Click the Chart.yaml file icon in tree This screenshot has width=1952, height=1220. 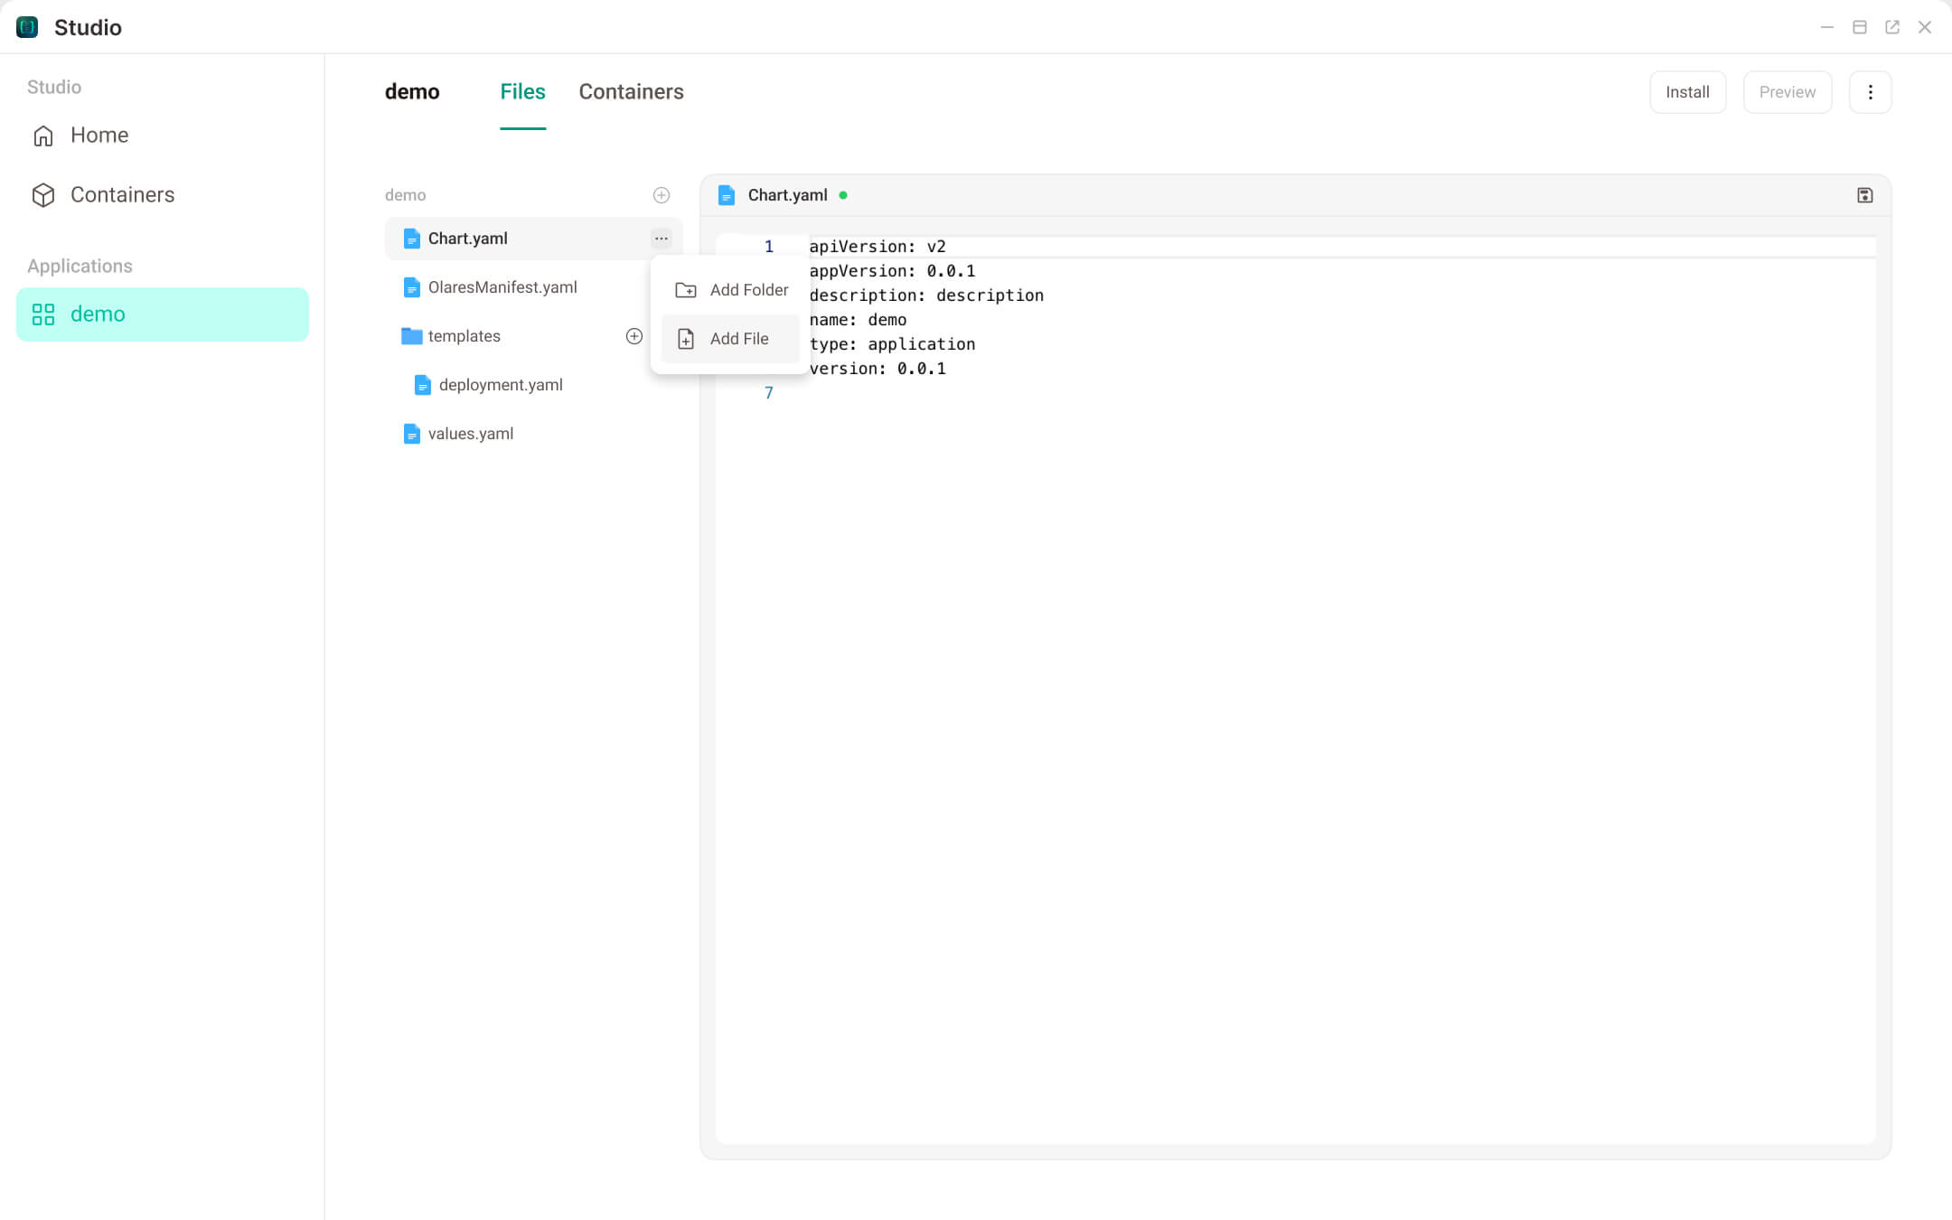point(412,238)
